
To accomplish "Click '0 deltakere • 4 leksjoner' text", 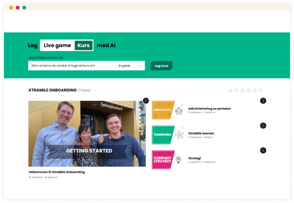I will coord(202,162).
